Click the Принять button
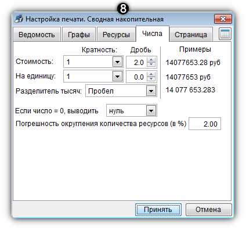 coord(158,210)
